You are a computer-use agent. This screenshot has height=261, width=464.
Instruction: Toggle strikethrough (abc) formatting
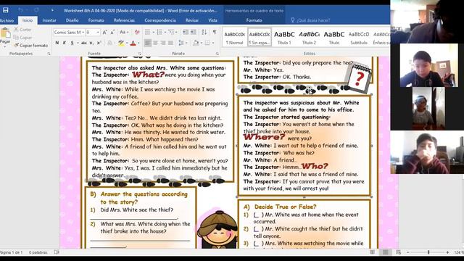tap(84, 43)
